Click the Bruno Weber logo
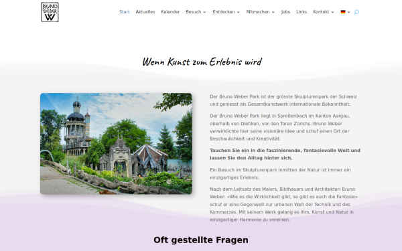The width and height of the screenshot is (402, 251). point(50,12)
